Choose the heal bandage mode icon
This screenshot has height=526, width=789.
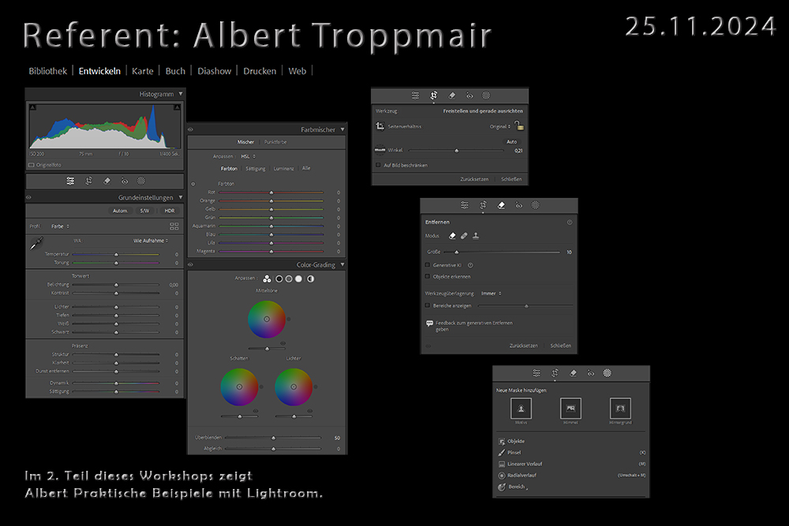click(x=464, y=235)
